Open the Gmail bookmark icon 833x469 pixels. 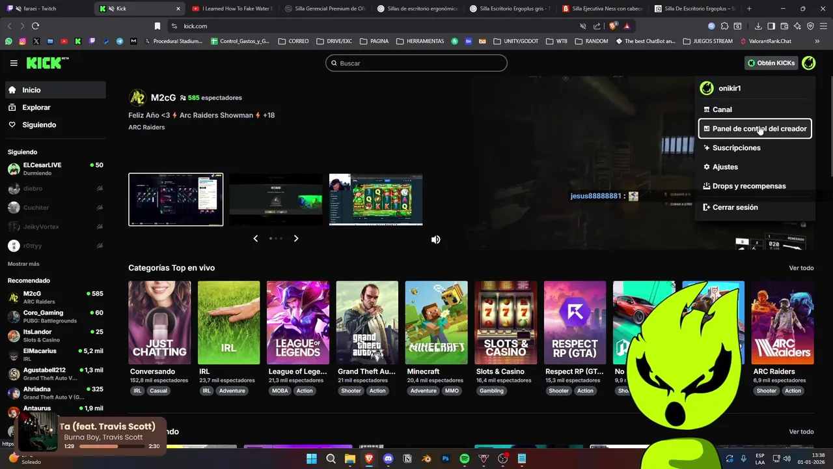[133, 41]
